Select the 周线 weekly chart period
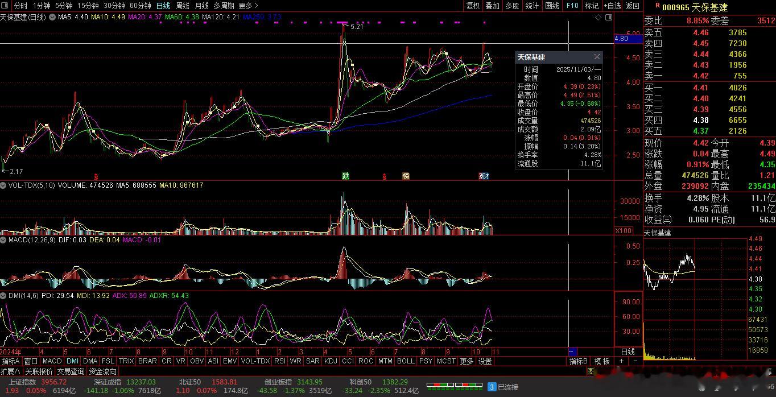The image size is (776, 397). [x=183, y=6]
